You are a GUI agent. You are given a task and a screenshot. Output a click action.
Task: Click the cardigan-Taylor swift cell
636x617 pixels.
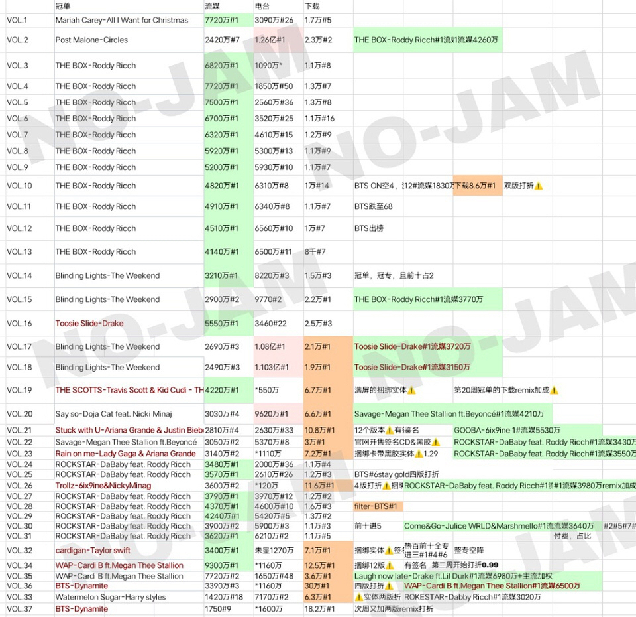point(129,551)
